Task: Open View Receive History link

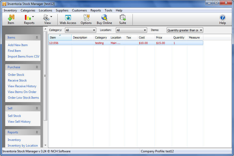Action: click(22, 86)
